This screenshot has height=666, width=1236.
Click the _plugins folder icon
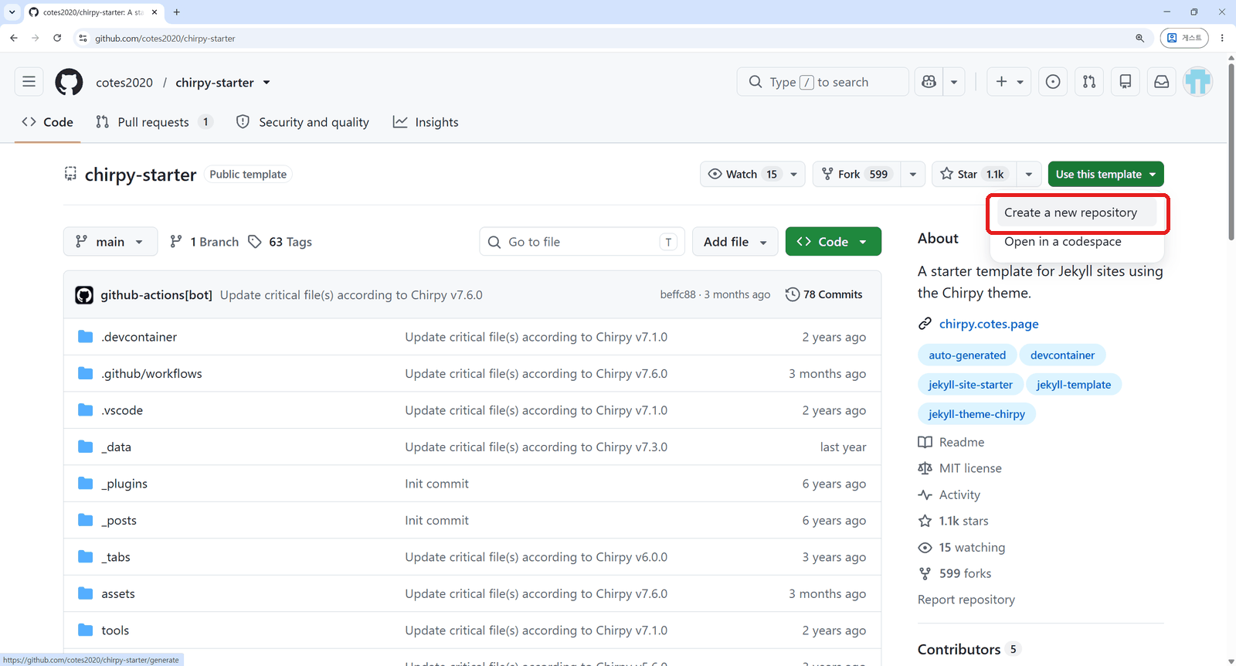click(x=86, y=484)
